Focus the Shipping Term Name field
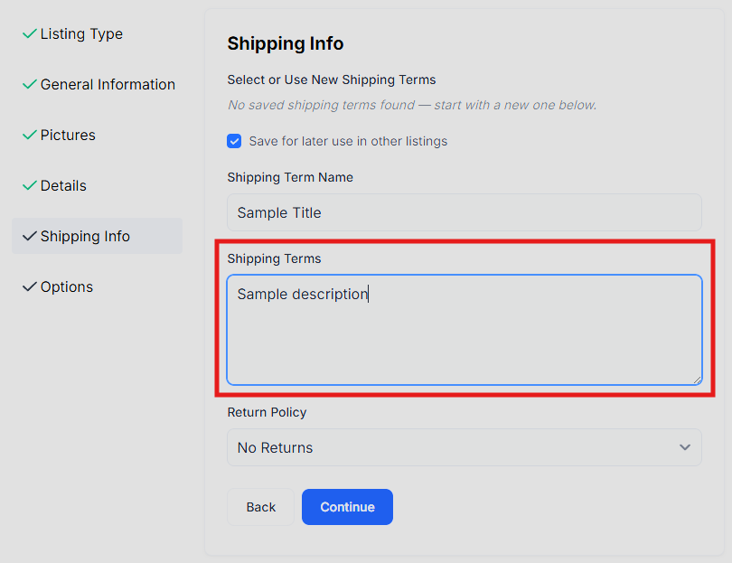 coord(465,212)
